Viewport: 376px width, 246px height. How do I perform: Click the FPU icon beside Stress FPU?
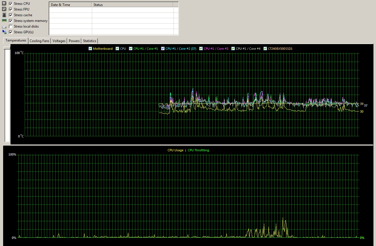pyautogui.click(x=4, y=9)
